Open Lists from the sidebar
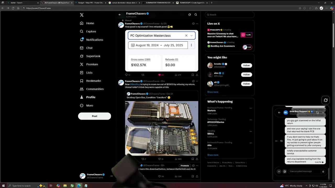Screen dimensions: 335x188 pos(86,73)
